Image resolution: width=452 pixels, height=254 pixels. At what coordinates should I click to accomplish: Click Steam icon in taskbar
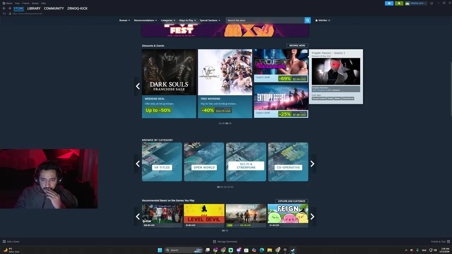coord(293,250)
